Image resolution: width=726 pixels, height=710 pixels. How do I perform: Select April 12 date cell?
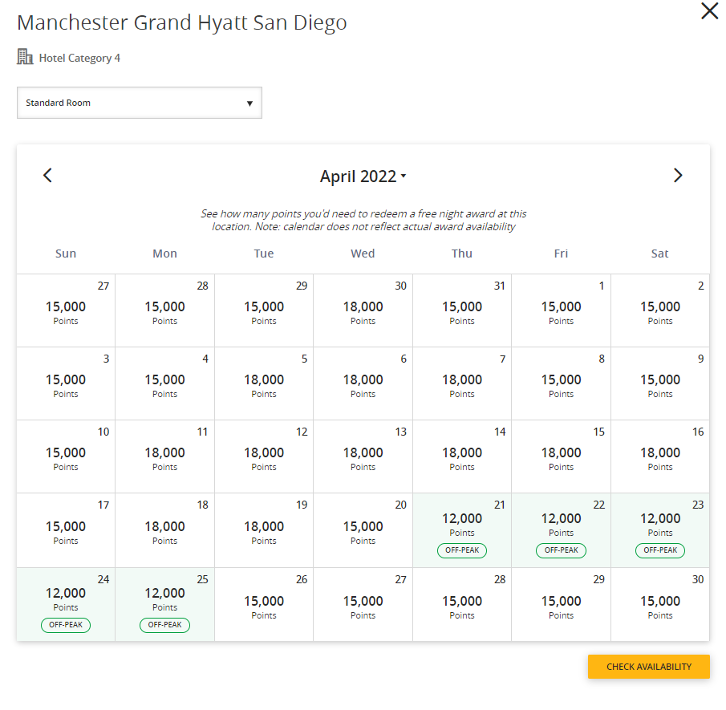click(264, 456)
